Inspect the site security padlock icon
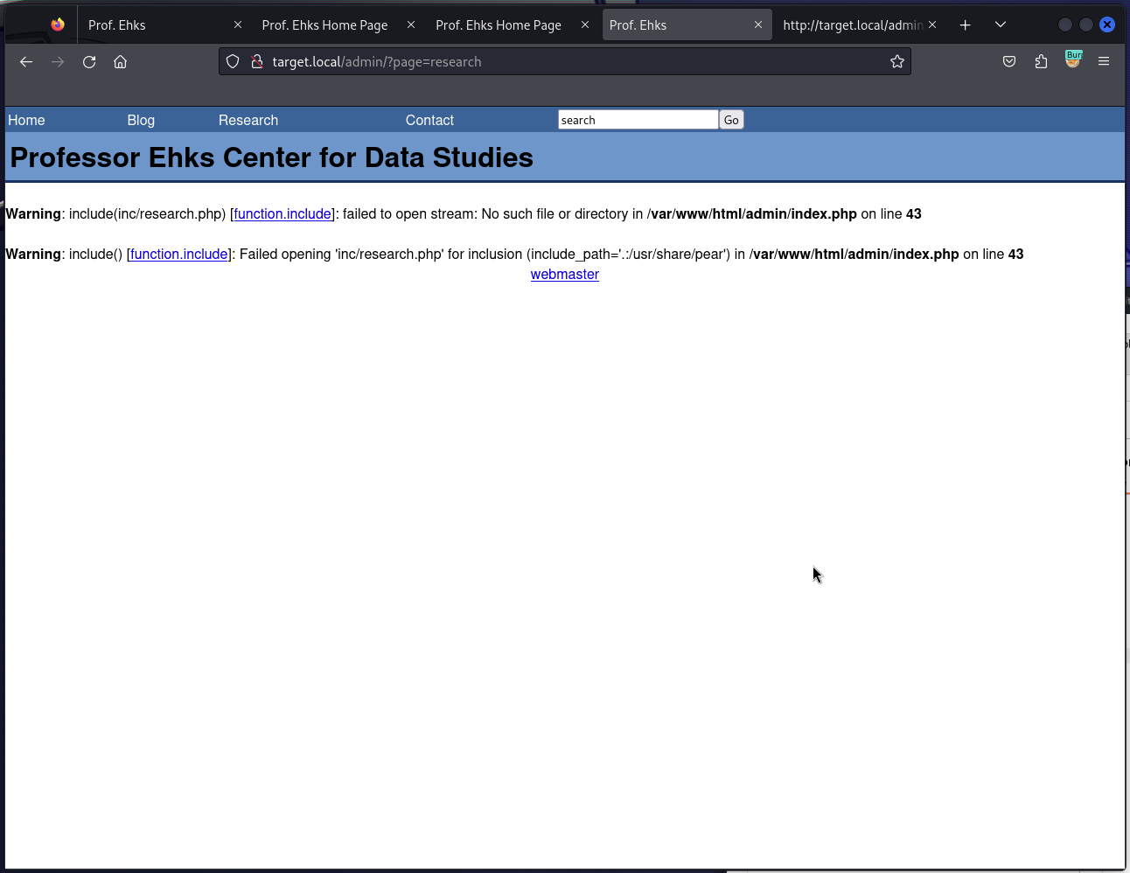 click(x=256, y=61)
